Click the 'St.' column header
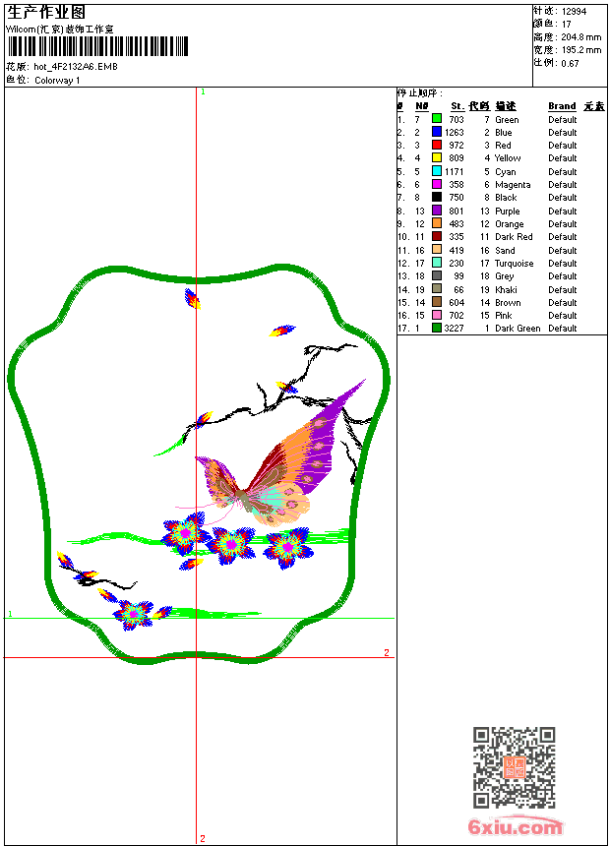This screenshot has width=610, height=846. [x=457, y=106]
